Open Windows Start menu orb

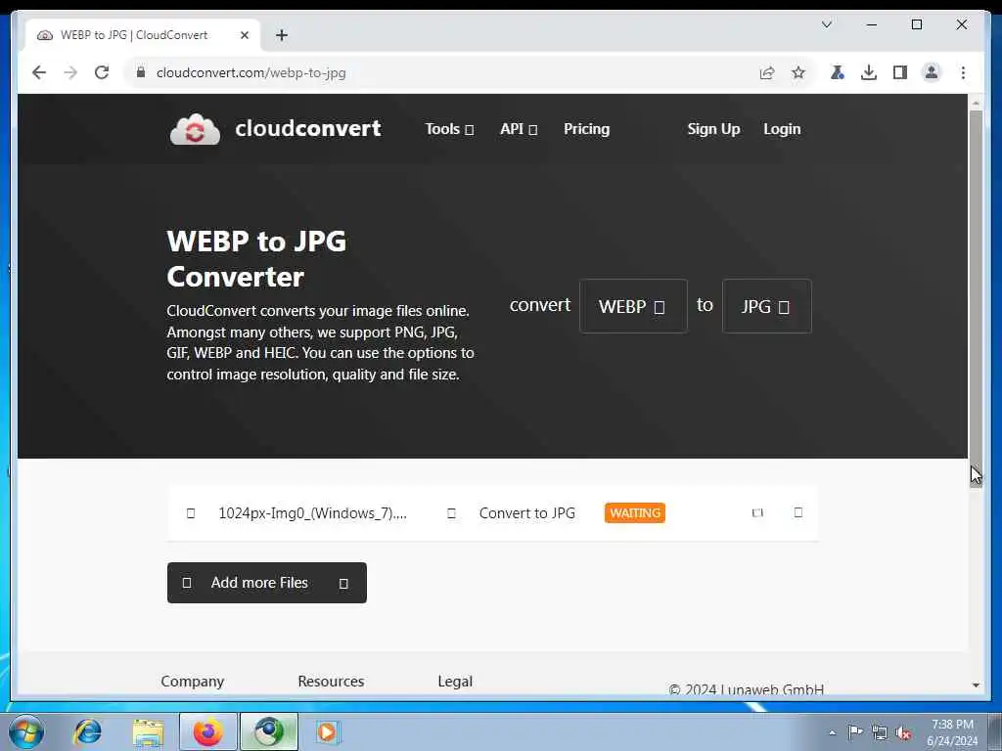point(26,731)
